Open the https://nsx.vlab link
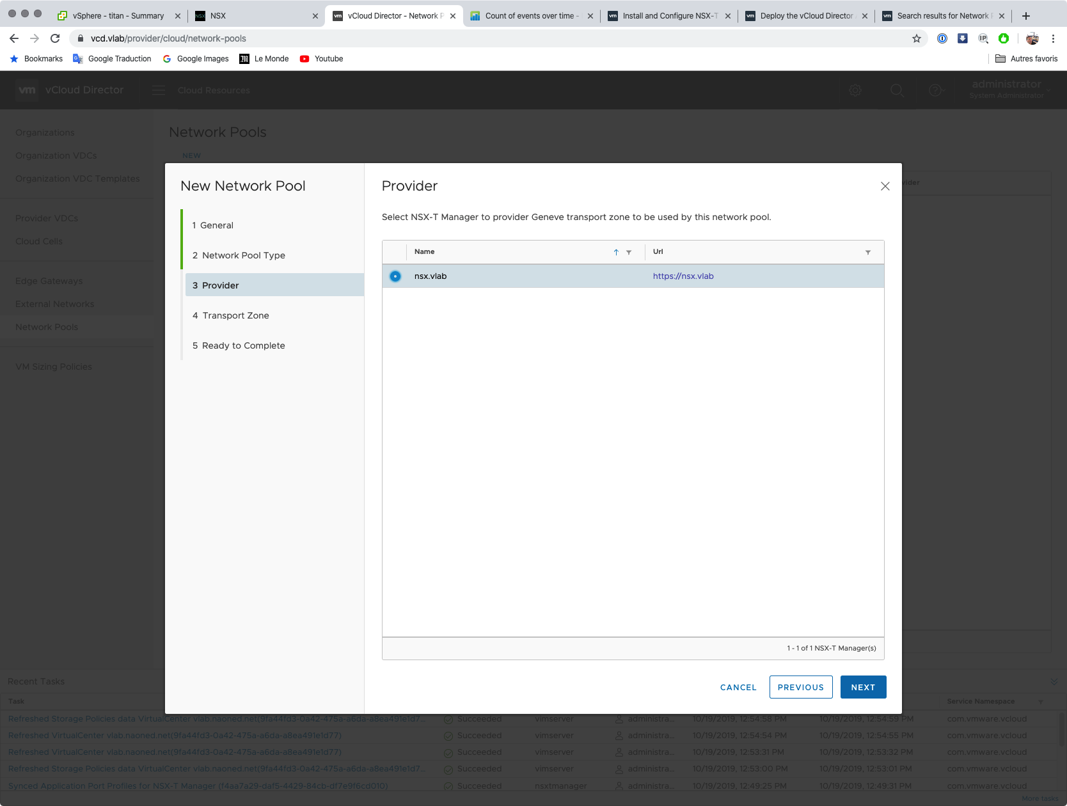Viewport: 1067px width, 806px height. 683,276
